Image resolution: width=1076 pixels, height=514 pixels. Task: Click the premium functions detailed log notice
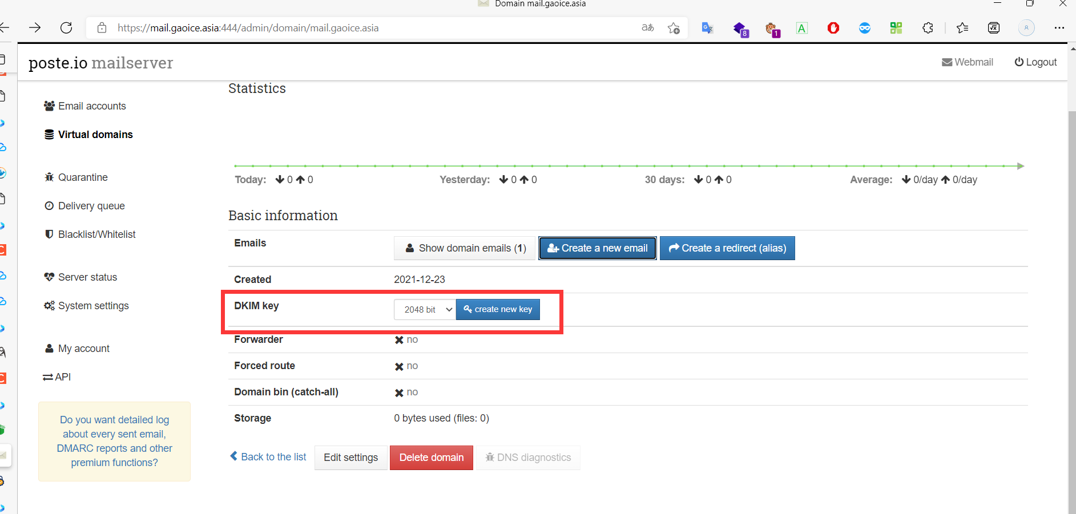(114, 441)
